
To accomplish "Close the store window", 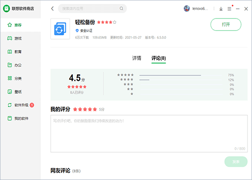I will click(x=246, y=9).
